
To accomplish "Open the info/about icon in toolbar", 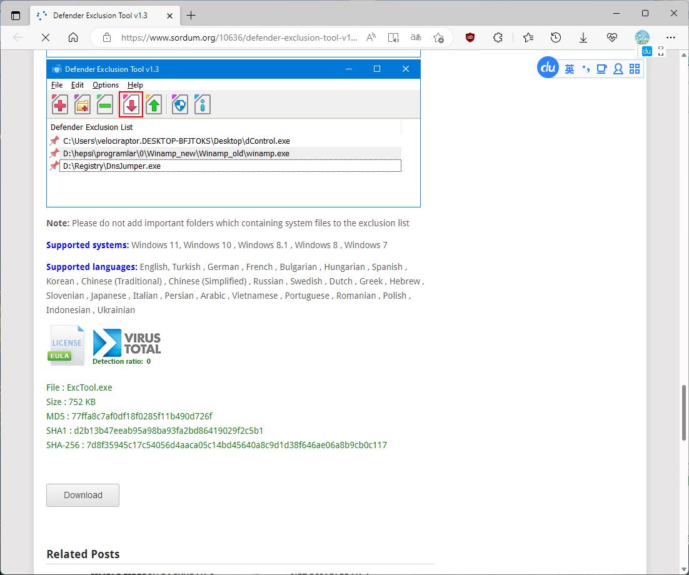I will pyautogui.click(x=201, y=104).
